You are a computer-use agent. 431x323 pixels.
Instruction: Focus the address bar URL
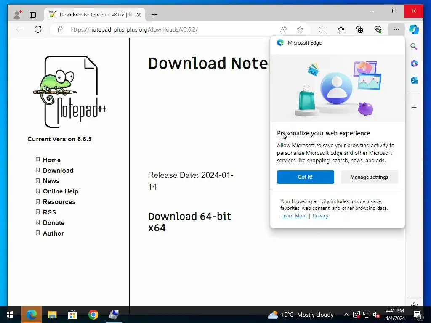(134, 29)
